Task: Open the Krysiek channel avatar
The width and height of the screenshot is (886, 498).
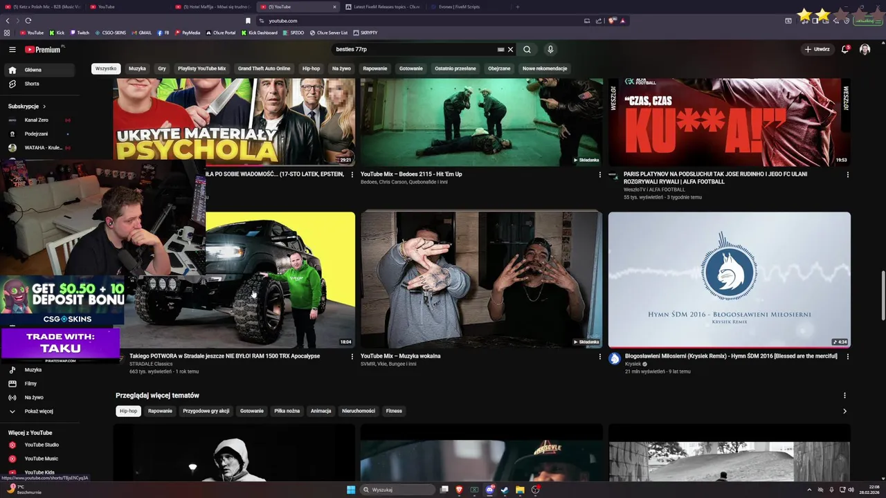Action: (615, 358)
